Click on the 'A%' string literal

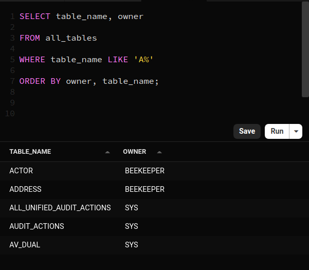[x=143, y=60]
